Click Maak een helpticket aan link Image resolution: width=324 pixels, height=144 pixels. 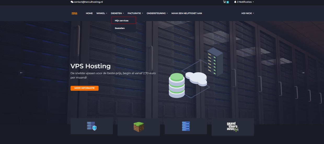coord(187,13)
